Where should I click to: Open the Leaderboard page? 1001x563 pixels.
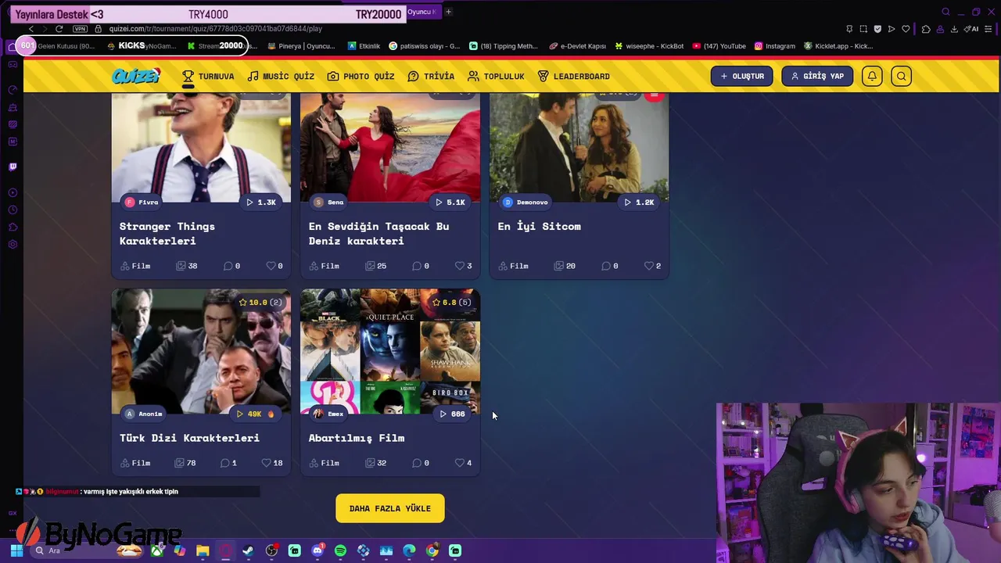573,76
